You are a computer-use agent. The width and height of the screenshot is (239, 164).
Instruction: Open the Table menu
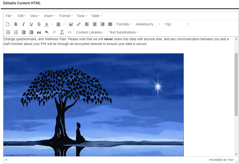pos(97,16)
